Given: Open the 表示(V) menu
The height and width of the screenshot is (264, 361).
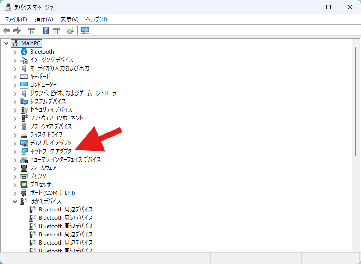Looking at the screenshot, I should click(69, 19).
